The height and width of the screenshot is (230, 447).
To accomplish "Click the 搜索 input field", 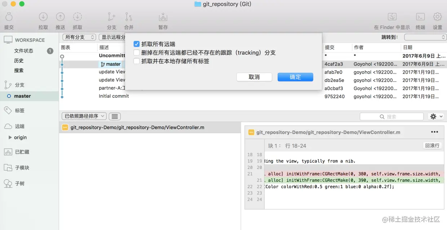I will pyautogui.click(x=391, y=116).
